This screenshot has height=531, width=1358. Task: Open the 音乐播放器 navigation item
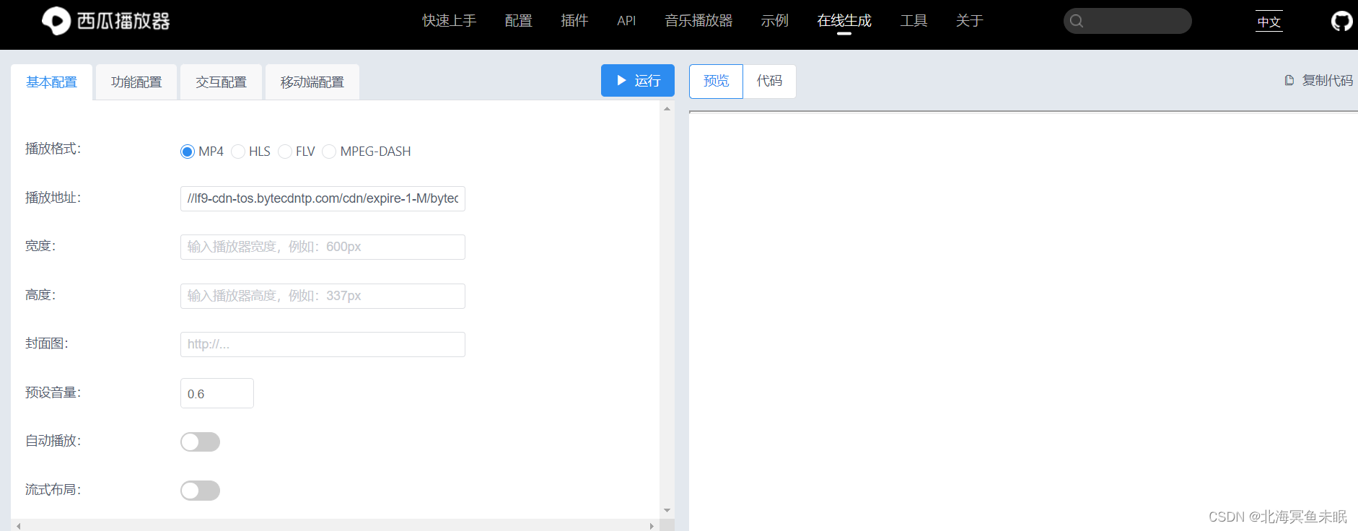tap(698, 21)
